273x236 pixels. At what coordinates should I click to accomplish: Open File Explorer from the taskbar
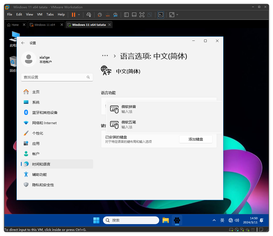tap(165, 220)
